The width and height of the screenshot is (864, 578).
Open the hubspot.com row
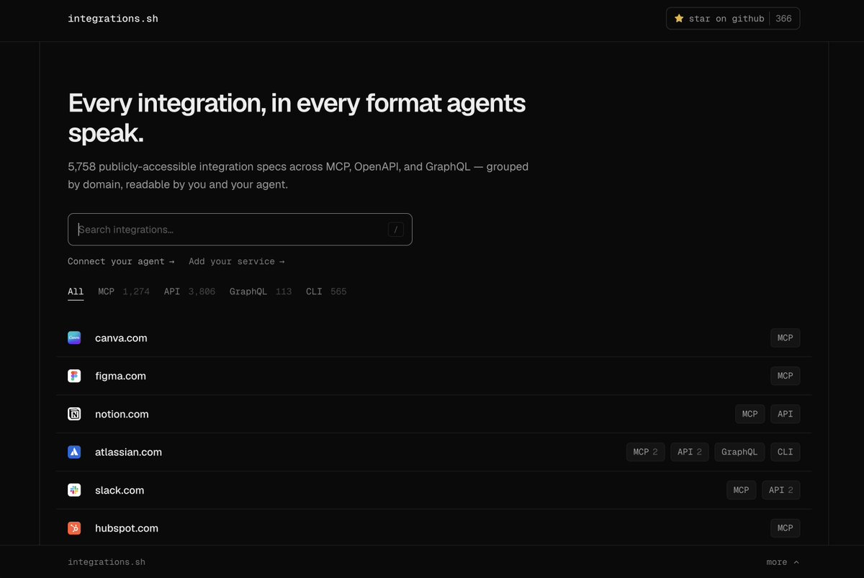point(433,528)
